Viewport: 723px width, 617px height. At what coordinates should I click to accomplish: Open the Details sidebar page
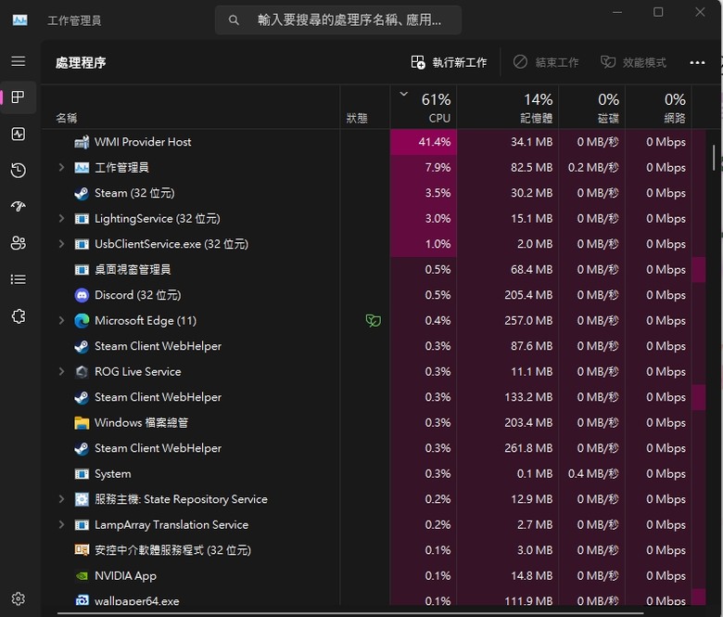(x=18, y=279)
